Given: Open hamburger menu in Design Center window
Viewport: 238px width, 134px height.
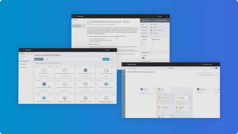Looking at the screenshot, I should (x=123, y=64).
